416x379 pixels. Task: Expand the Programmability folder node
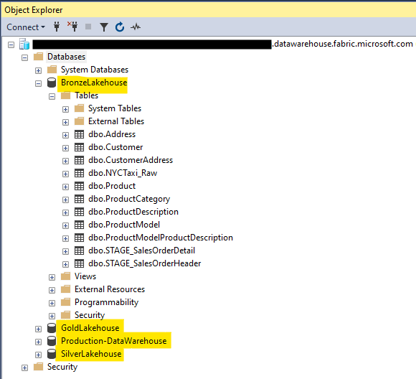pyautogui.click(x=52, y=303)
